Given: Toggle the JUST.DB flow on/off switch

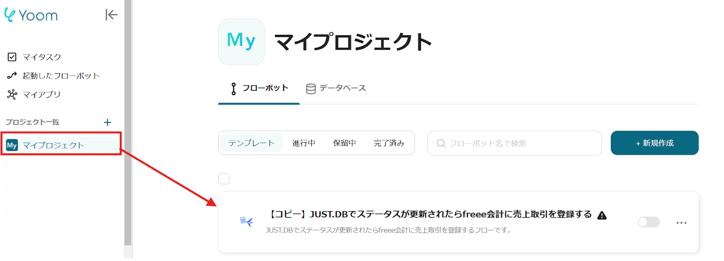Looking at the screenshot, I should coord(649,222).
